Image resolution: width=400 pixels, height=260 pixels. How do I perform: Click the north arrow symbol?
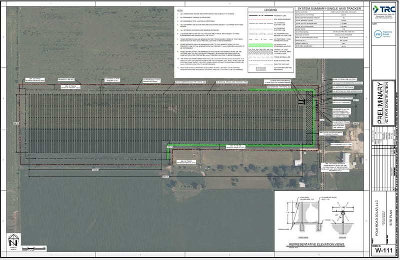click(13, 241)
